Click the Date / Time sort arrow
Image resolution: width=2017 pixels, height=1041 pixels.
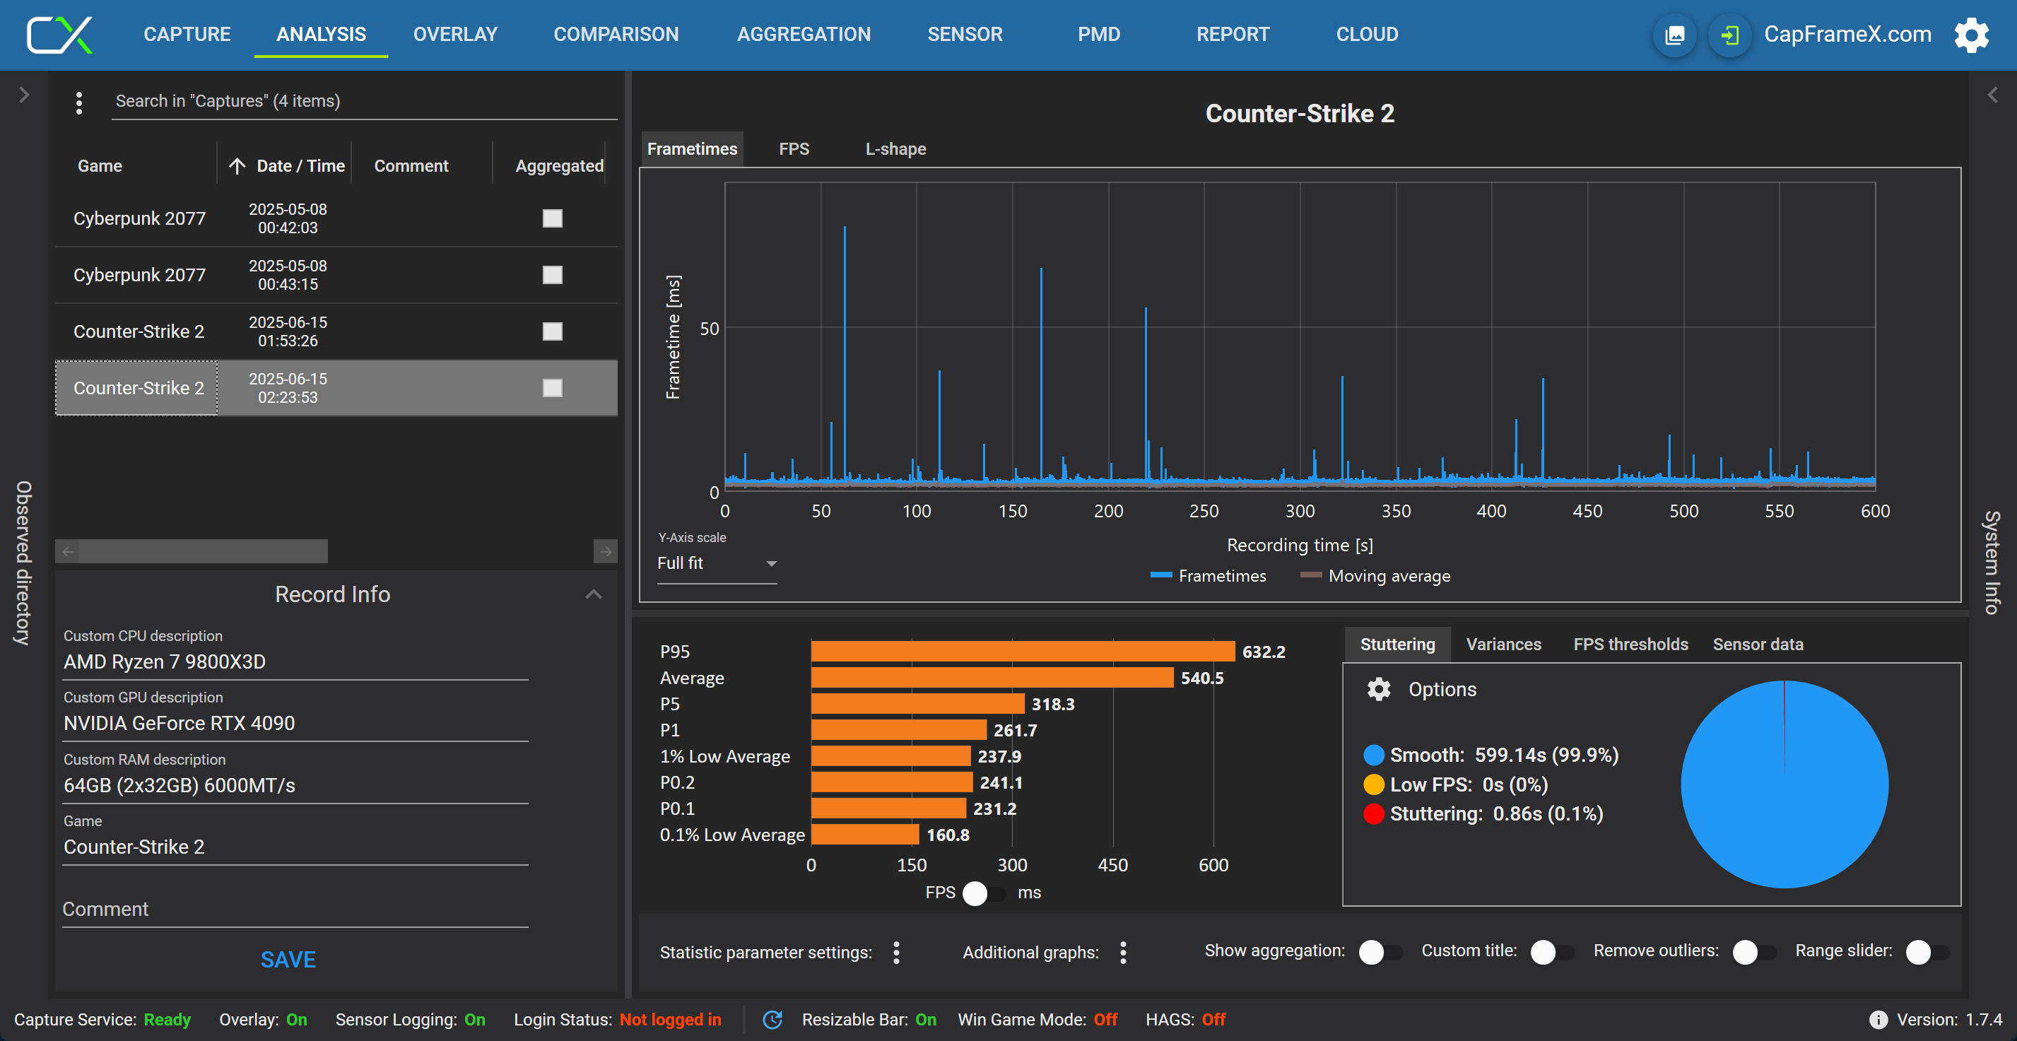[x=237, y=166]
